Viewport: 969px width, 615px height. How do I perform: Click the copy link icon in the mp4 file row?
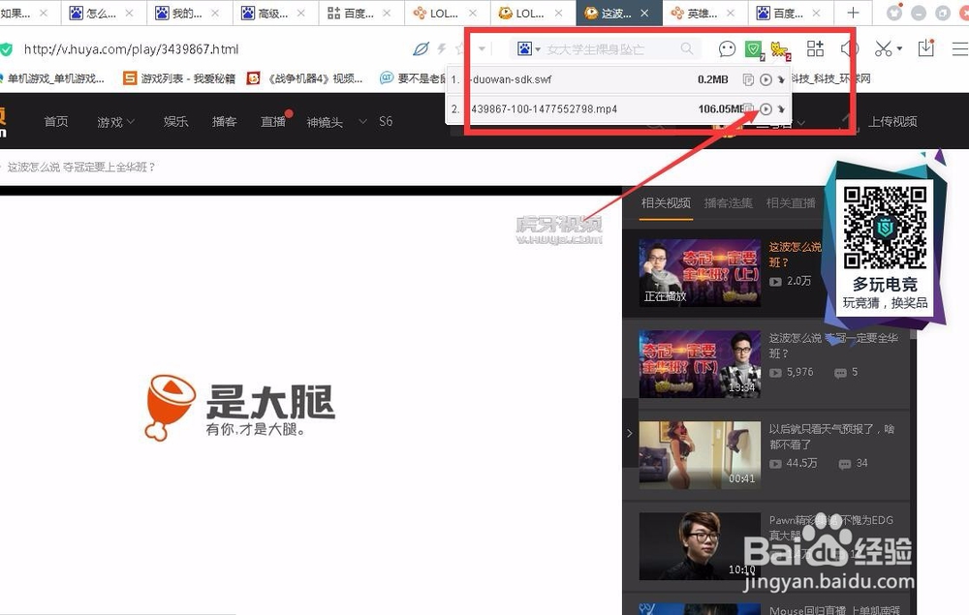pyautogui.click(x=748, y=109)
